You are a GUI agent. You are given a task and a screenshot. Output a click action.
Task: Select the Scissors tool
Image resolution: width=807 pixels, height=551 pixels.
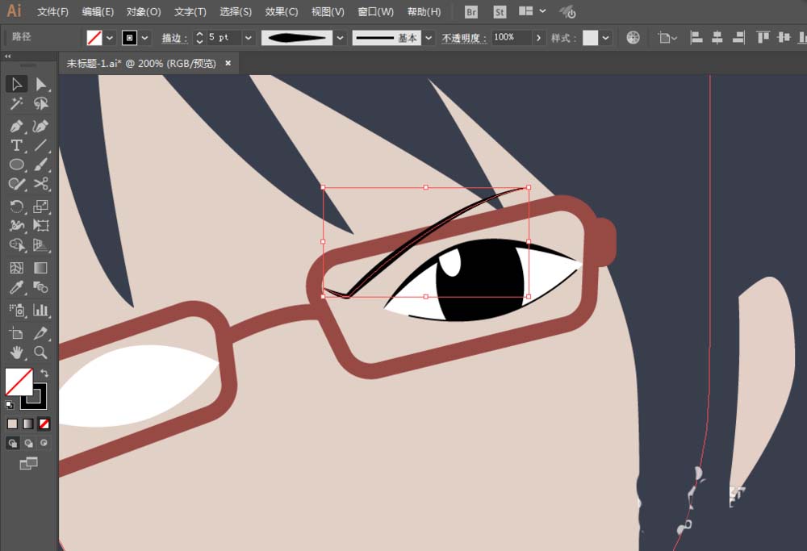pos(40,184)
